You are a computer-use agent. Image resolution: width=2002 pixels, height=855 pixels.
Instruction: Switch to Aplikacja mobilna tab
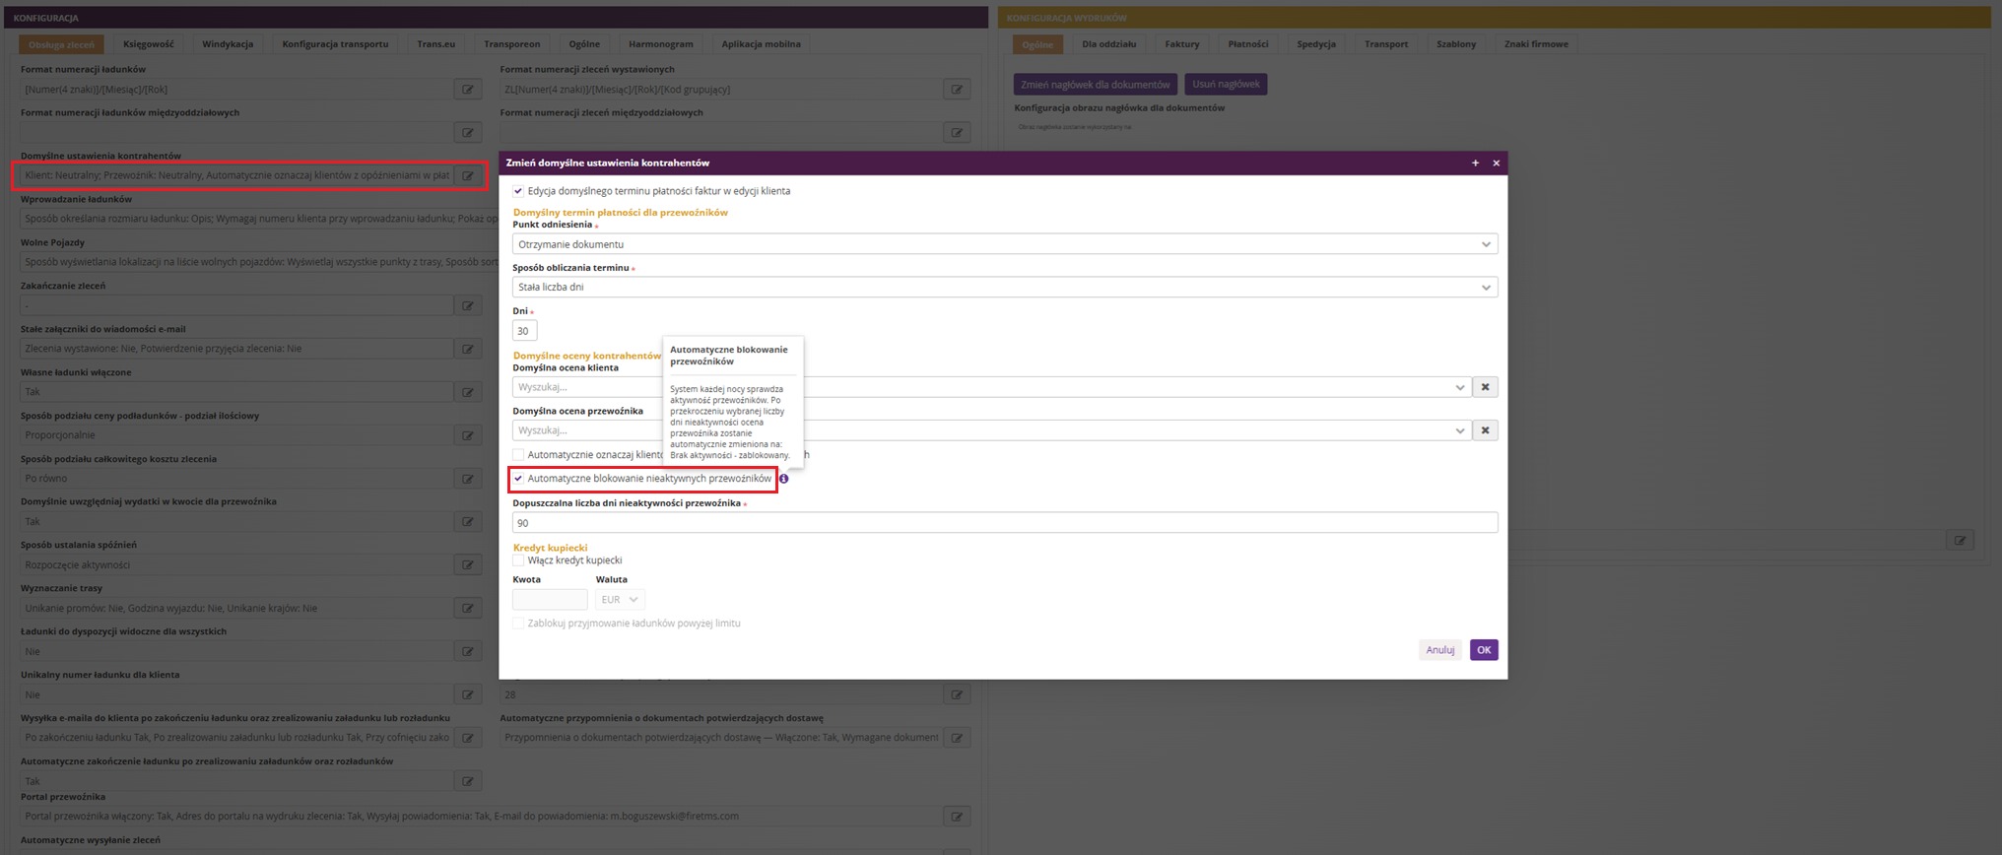[x=761, y=44]
